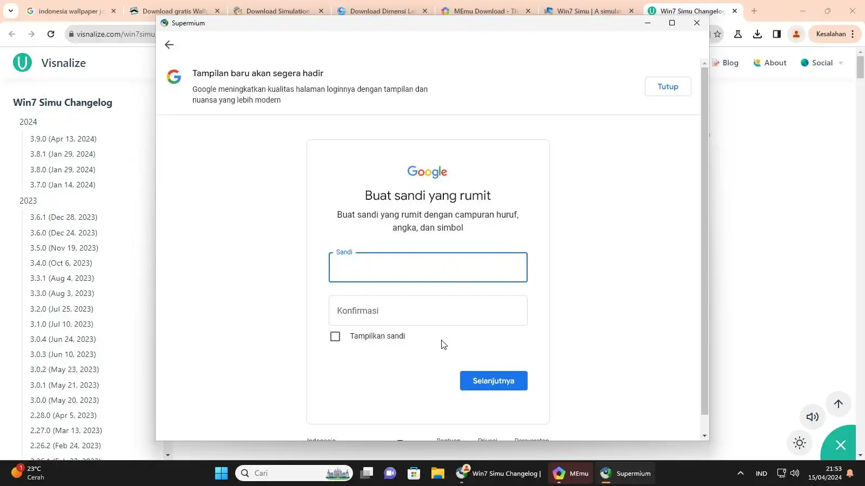Click the Supermium window vertical scrollbar
The image size is (865, 486).
click(x=704, y=240)
